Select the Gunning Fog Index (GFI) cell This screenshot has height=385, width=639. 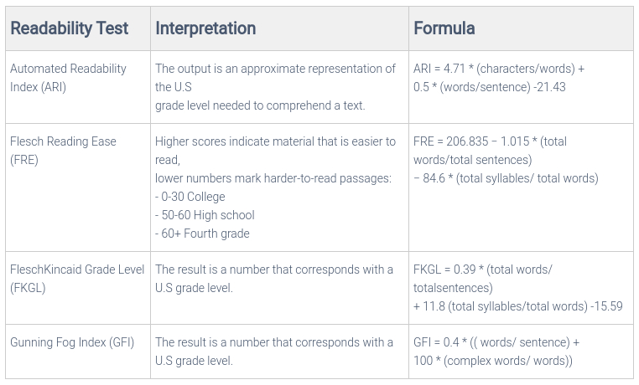click(x=72, y=342)
